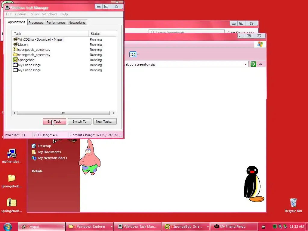Open the Options menu in Task Manager

tap(21, 14)
